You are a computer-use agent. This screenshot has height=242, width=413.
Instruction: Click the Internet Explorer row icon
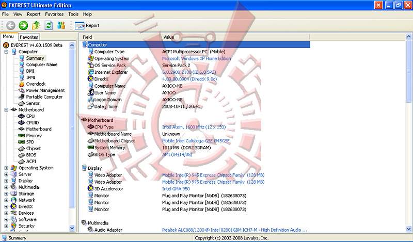(x=91, y=72)
